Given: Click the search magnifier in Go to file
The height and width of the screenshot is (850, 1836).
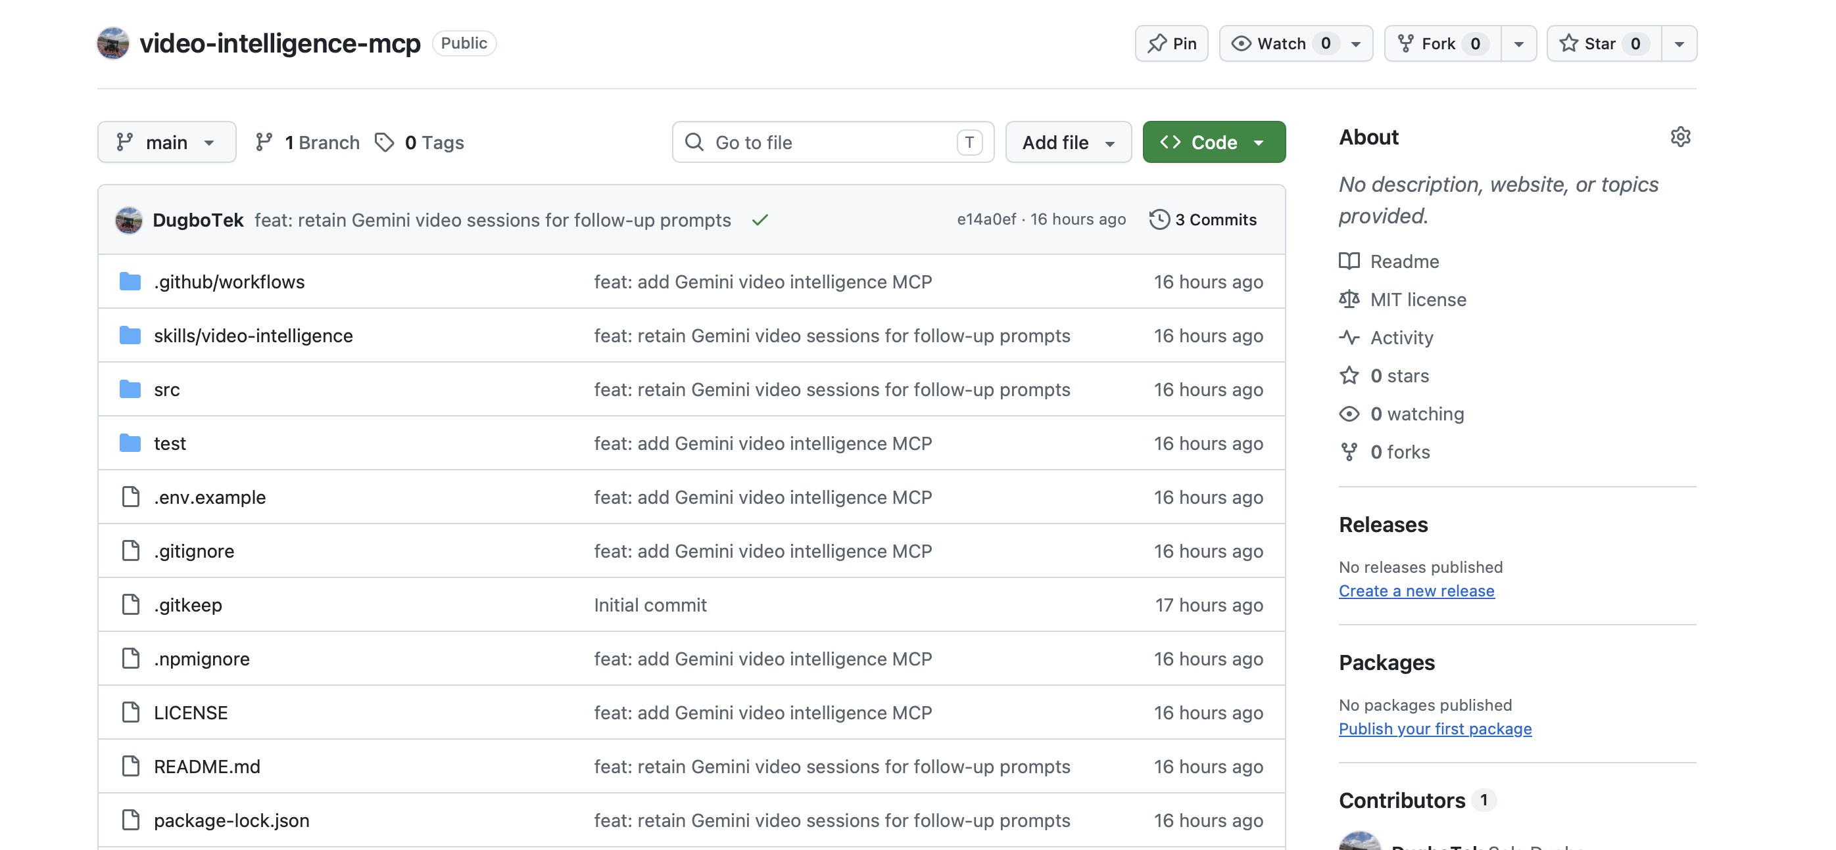Looking at the screenshot, I should [x=694, y=143].
